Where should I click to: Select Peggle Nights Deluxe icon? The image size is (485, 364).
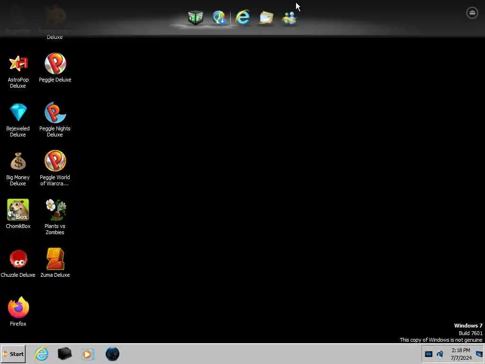pyautogui.click(x=55, y=112)
